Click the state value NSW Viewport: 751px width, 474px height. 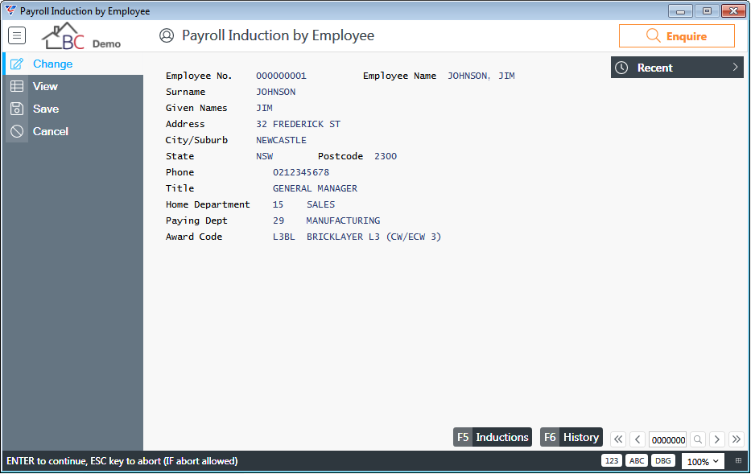(x=264, y=156)
